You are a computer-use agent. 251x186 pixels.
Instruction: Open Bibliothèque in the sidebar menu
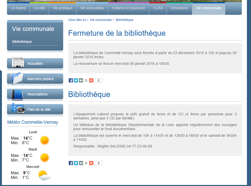[22, 42]
